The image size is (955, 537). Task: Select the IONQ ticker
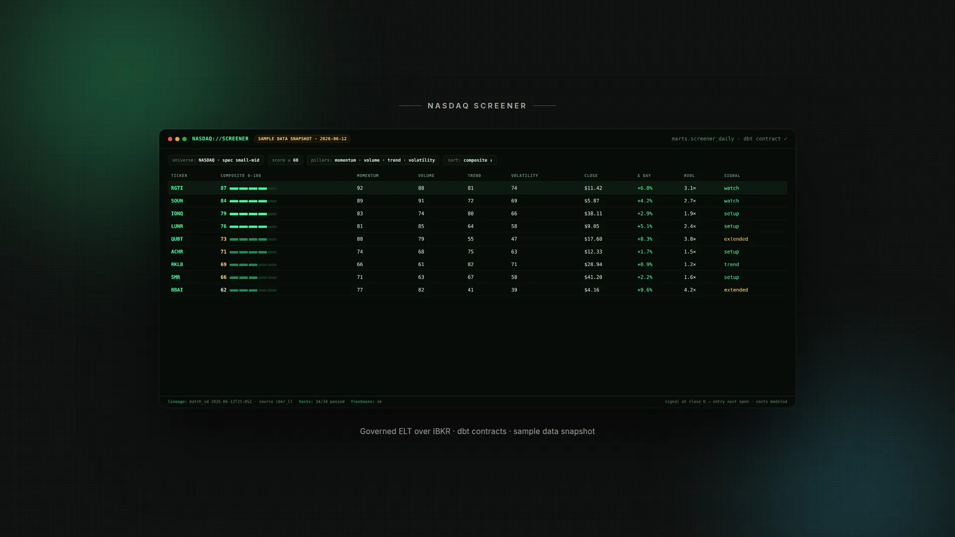pyautogui.click(x=177, y=214)
